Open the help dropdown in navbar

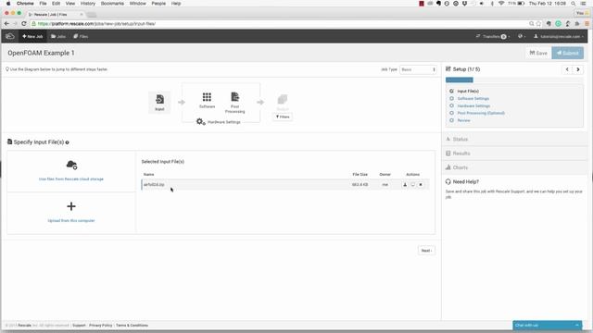click(522, 37)
